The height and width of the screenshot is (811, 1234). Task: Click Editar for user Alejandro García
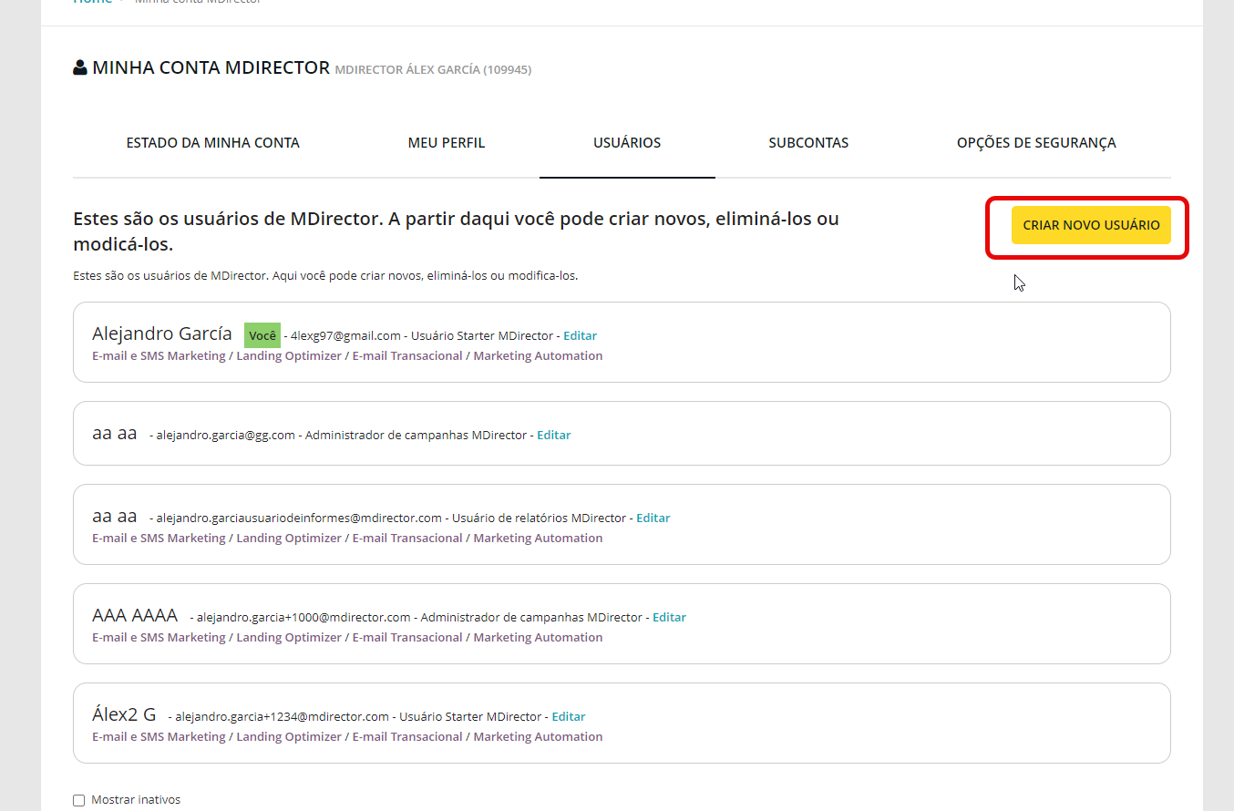point(580,335)
